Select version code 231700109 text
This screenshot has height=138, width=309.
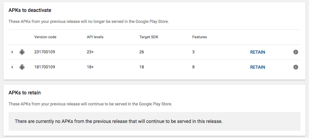[45, 52]
